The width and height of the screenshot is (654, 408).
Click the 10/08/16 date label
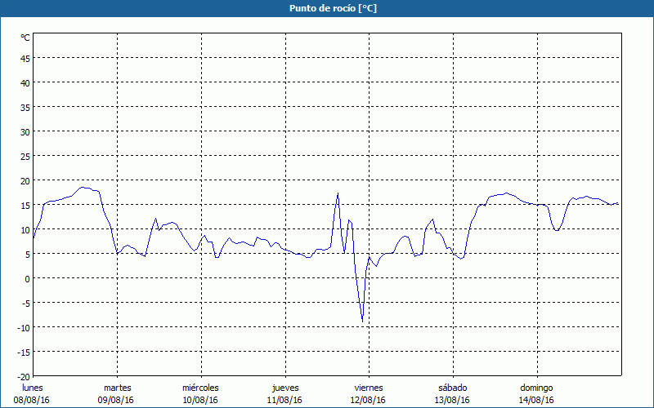[x=200, y=400]
